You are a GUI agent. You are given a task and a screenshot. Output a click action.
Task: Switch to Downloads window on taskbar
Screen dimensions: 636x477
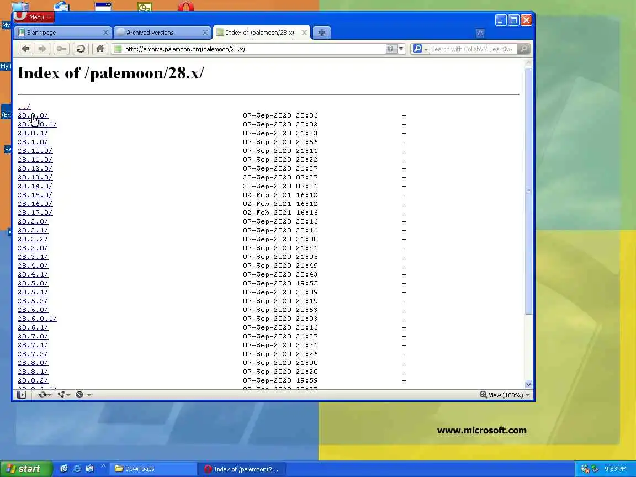pos(153,469)
